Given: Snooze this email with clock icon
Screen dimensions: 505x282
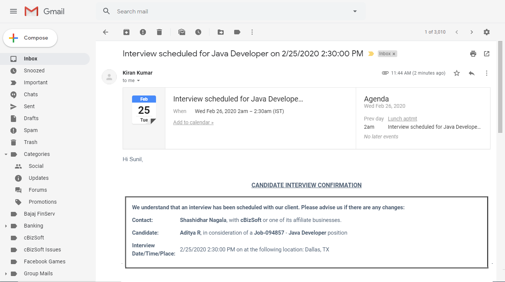Looking at the screenshot, I should (198, 32).
